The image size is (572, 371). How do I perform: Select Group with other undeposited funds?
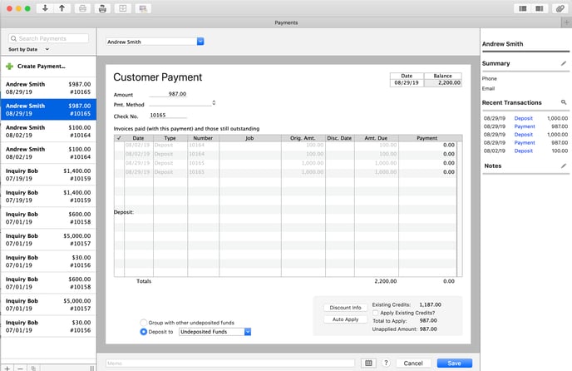(x=143, y=323)
